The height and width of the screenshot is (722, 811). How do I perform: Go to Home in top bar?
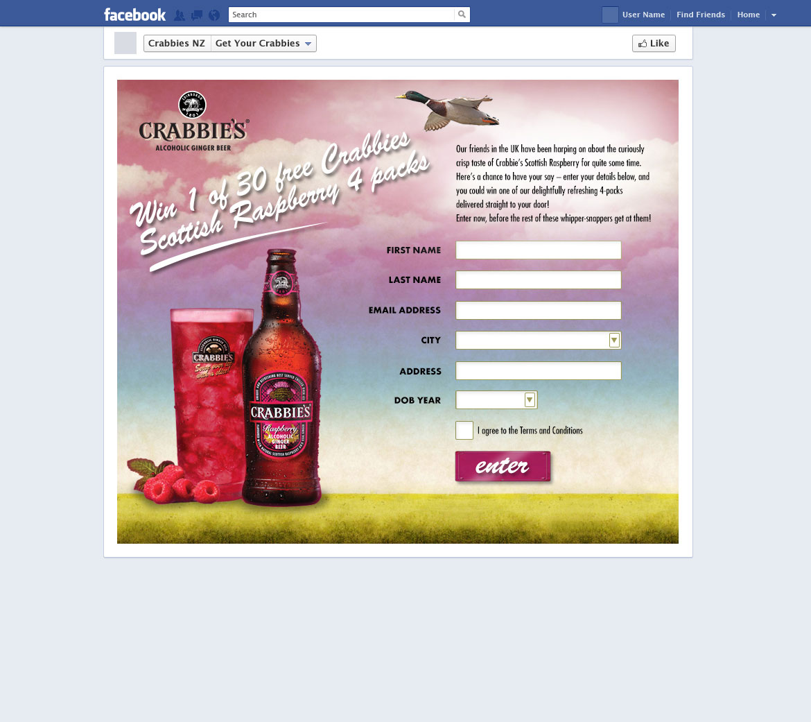[748, 15]
